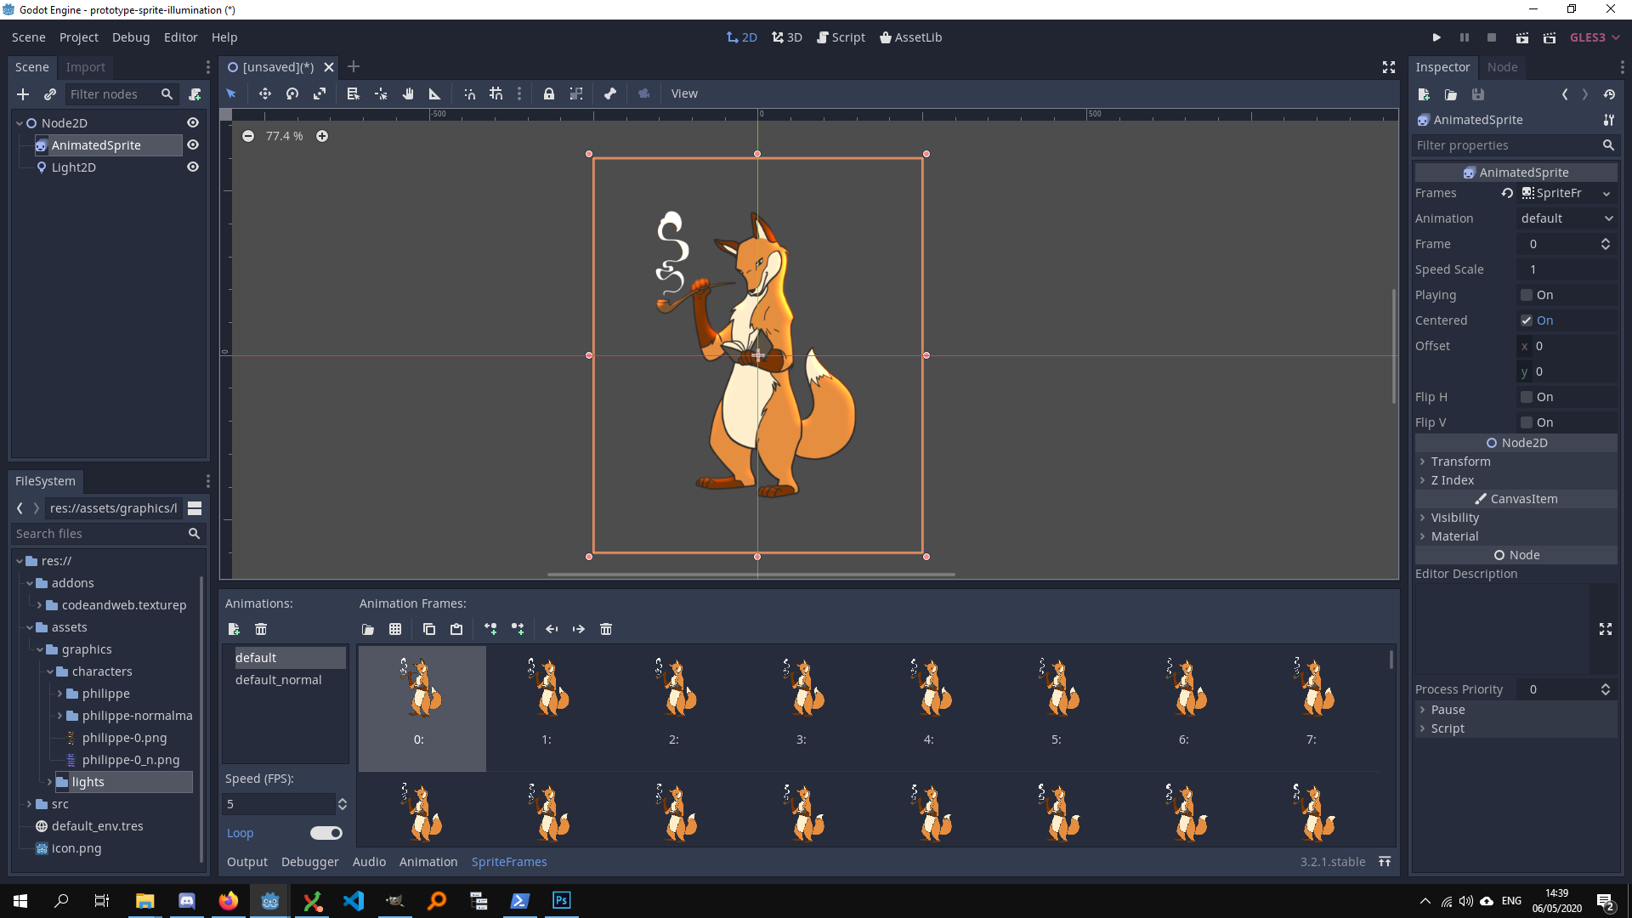1632x918 pixels.
Task: Delete the selected animation frame
Action: [x=606, y=629]
